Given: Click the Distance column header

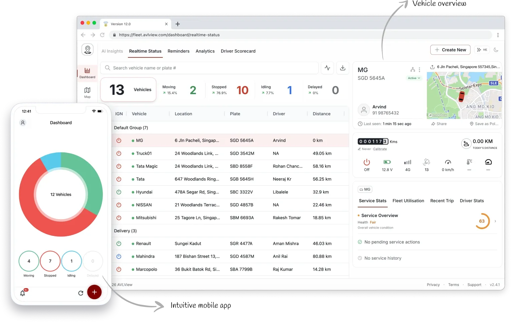Looking at the screenshot, I should 322,114.
